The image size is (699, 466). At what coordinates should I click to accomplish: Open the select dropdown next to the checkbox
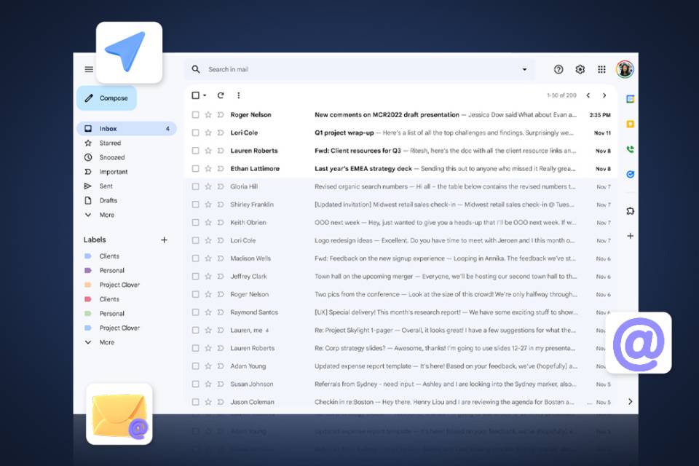(x=204, y=95)
